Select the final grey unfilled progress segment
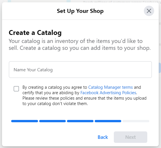Viewport: 161px width, 148px height. 136,121
